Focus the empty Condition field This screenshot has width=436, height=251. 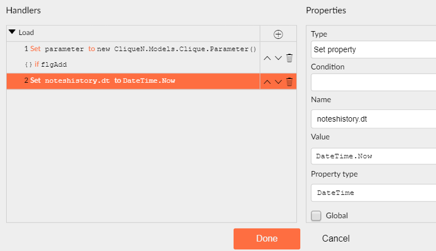pyautogui.click(x=374, y=82)
